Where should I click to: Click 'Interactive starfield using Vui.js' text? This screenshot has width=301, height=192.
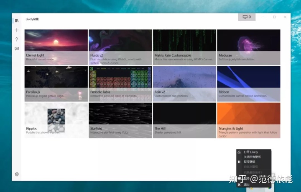pyautogui.click(x=109, y=132)
